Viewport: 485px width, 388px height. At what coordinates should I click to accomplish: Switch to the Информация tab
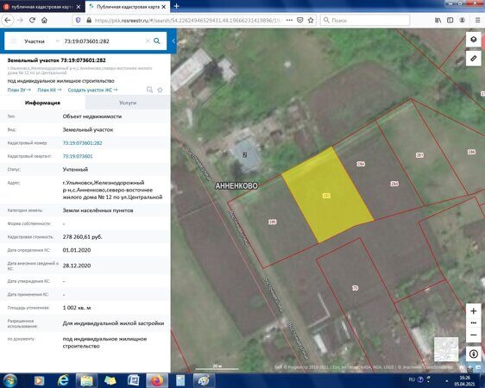(42, 103)
